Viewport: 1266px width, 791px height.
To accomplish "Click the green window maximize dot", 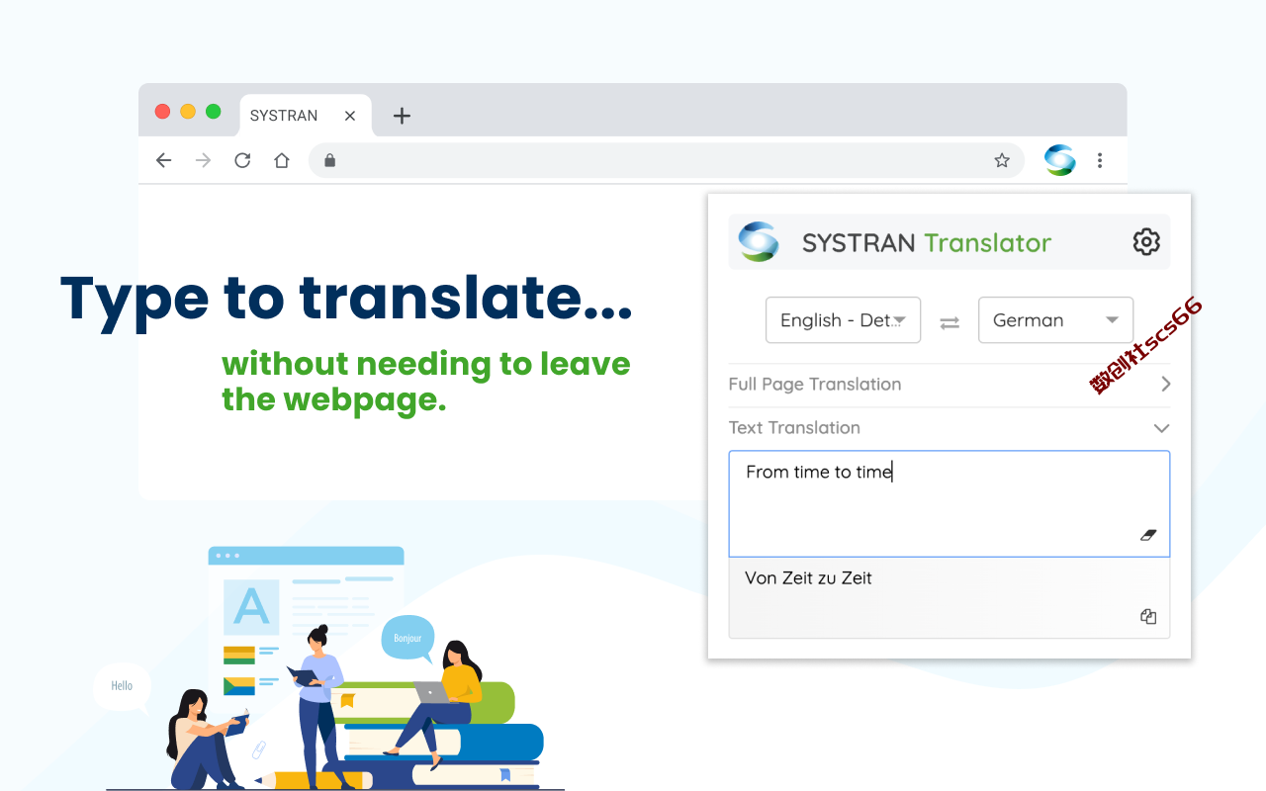I will point(213,112).
